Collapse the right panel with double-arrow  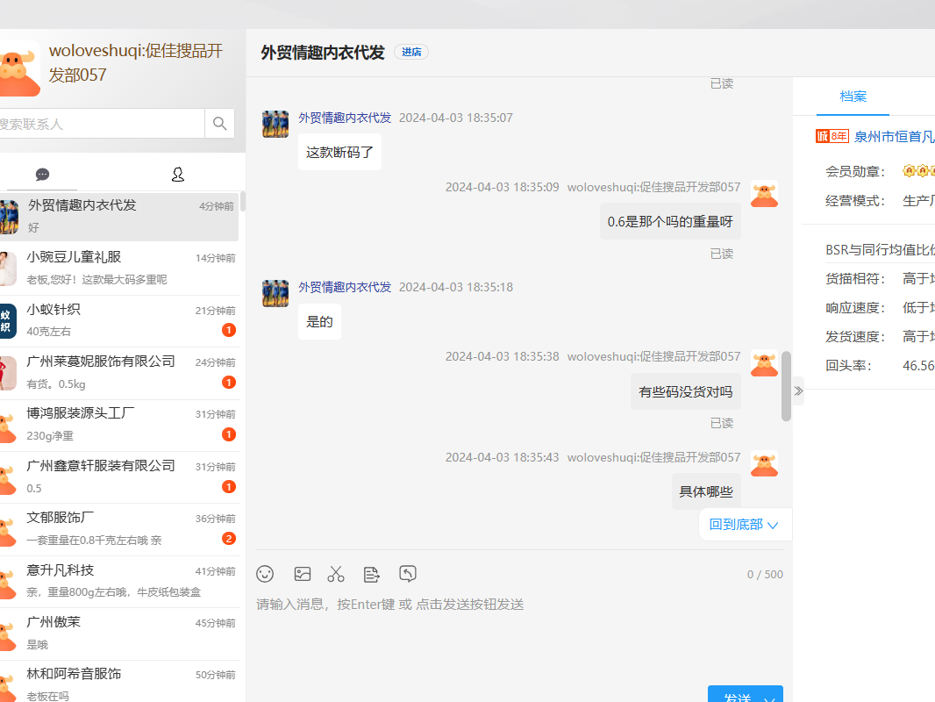[x=798, y=390]
